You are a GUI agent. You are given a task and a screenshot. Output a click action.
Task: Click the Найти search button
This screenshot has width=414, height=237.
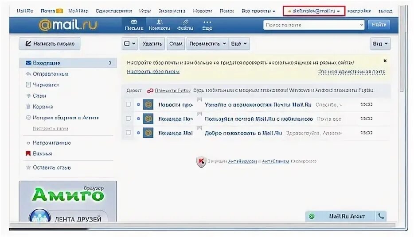pyautogui.click(x=379, y=25)
